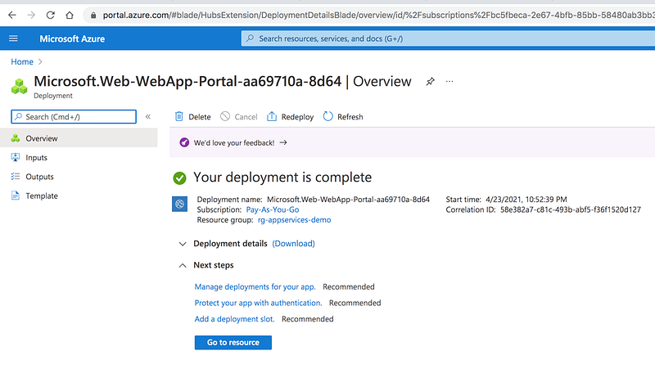Click the blue web app globe icon

pos(179,204)
